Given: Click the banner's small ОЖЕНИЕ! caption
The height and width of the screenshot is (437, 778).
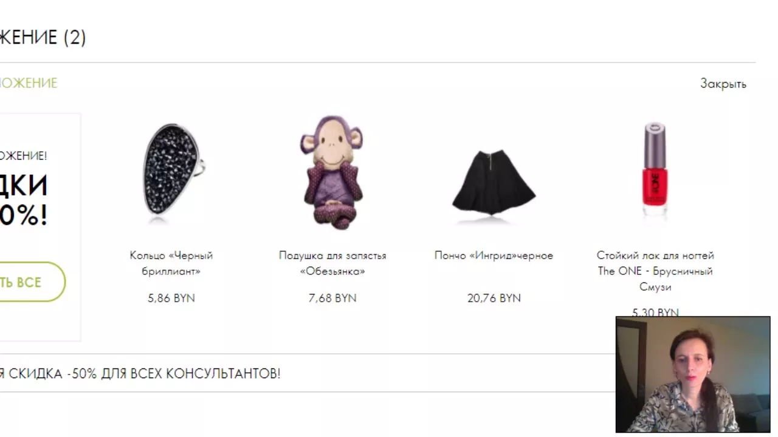Looking at the screenshot, I should (x=23, y=156).
